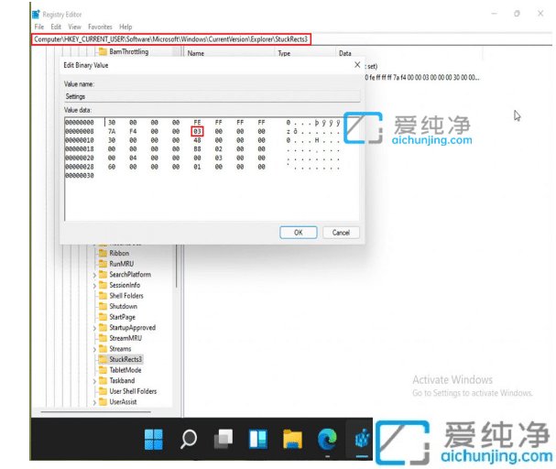The height and width of the screenshot is (469, 556).
Task: Select the FE byte in row 00000000
Action: (197, 123)
